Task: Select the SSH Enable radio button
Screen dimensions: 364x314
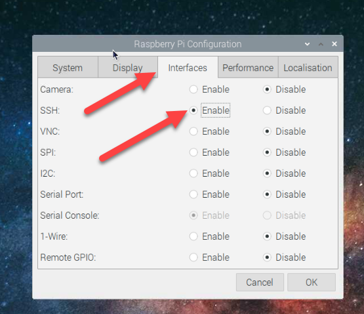Action: click(193, 110)
